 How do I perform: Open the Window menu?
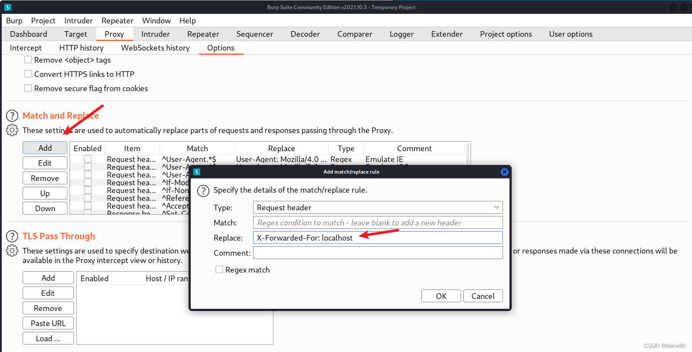tap(157, 21)
